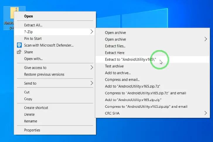213x142 pixels.
Task: Expand the 7-Zip submenu arrow
Action: click(x=92, y=32)
